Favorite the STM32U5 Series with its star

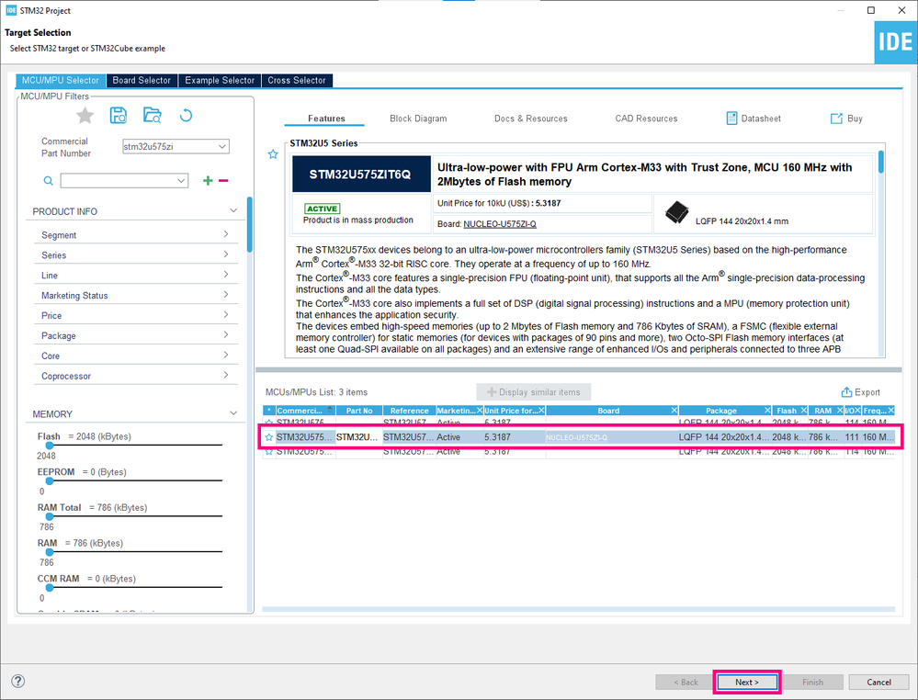pyautogui.click(x=273, y=154)
